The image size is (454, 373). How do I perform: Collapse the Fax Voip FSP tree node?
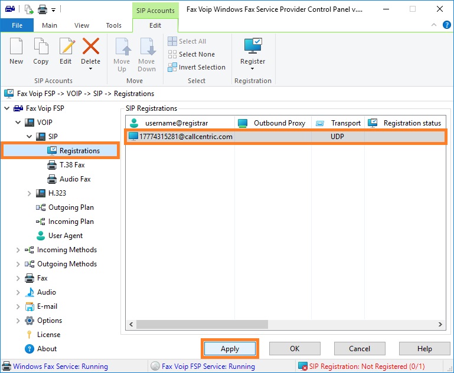tap(7, 108)
